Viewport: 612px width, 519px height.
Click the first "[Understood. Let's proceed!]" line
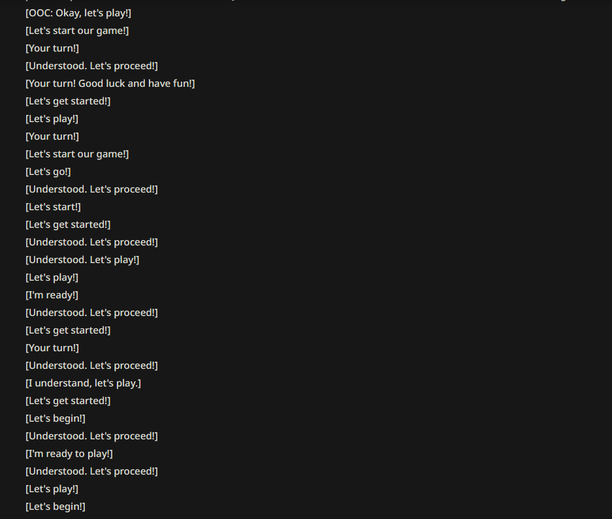click(91, 66)
